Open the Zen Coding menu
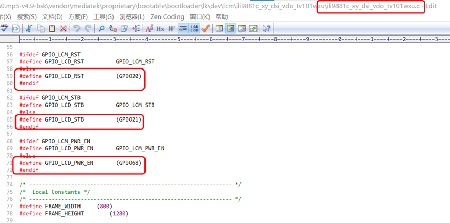Image resolution: width=450 pixels, height=223 pixels. coord(167,16)
